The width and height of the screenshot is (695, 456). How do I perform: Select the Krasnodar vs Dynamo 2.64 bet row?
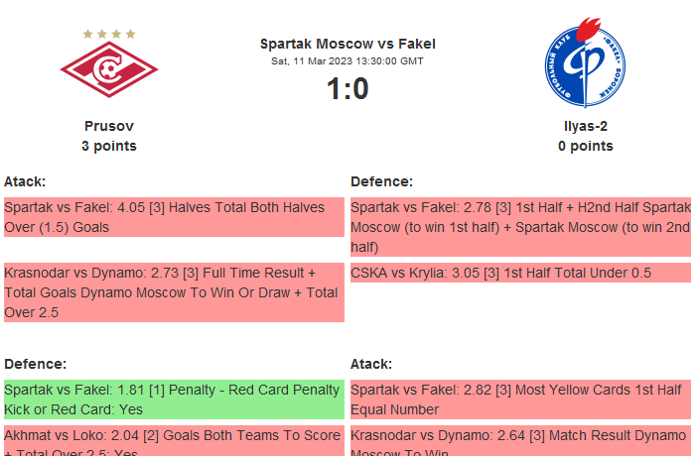[520, 440]
